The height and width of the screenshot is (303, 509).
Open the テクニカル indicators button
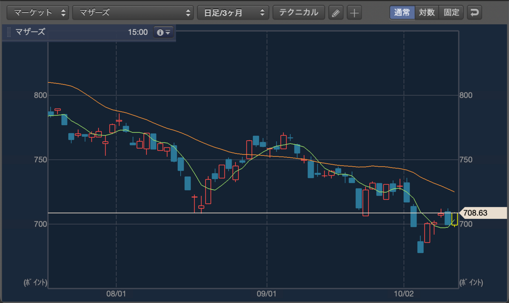pos(299,12)
